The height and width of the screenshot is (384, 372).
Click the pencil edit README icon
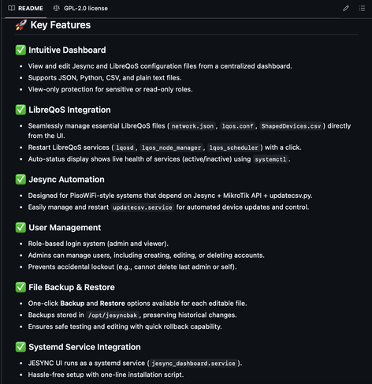[346, 8]
